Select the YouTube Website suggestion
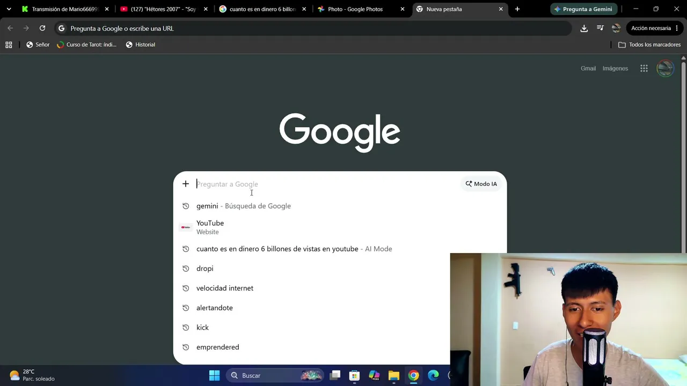This screenshot has height=386, width=687. (340, 227)
